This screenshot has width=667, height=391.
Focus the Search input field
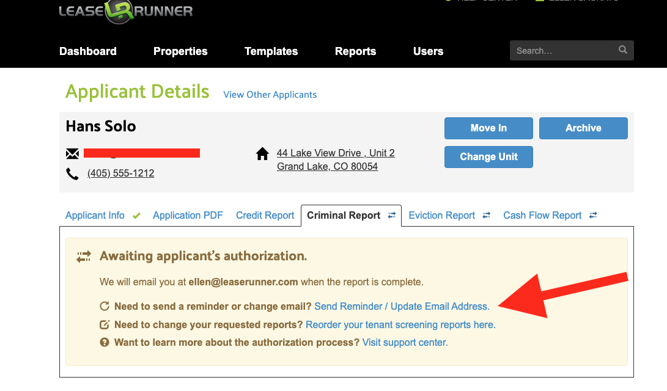pos(562,51)
